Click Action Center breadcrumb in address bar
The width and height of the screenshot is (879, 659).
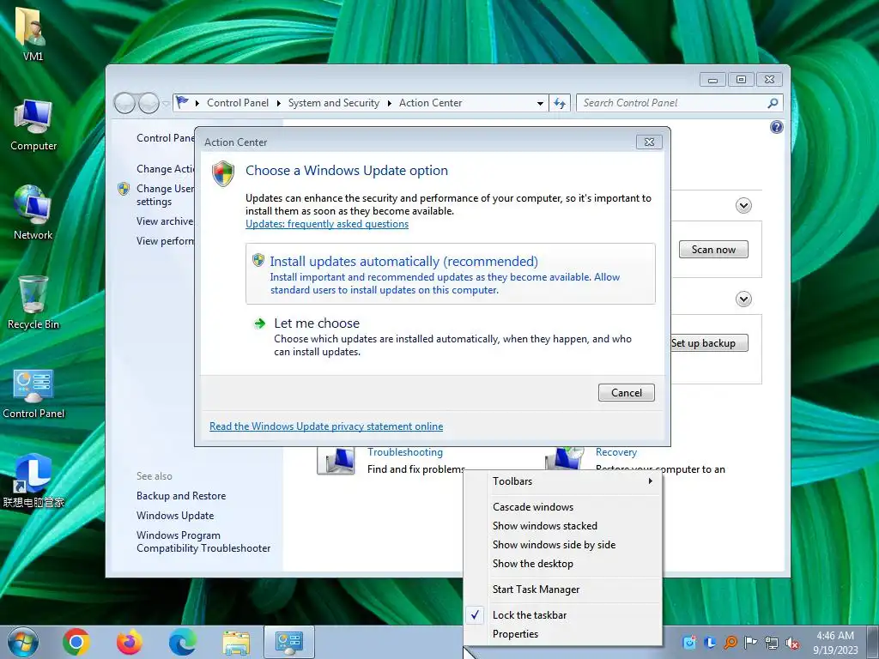tap(431, 103)
